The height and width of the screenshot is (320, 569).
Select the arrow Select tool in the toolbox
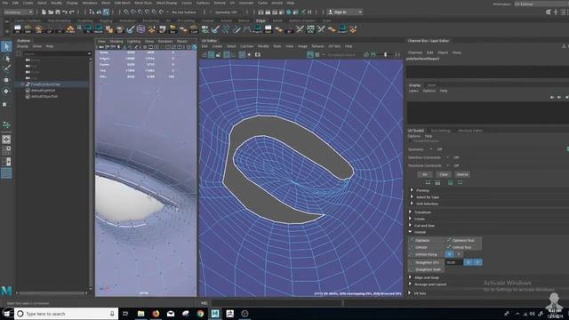point(6,46)
